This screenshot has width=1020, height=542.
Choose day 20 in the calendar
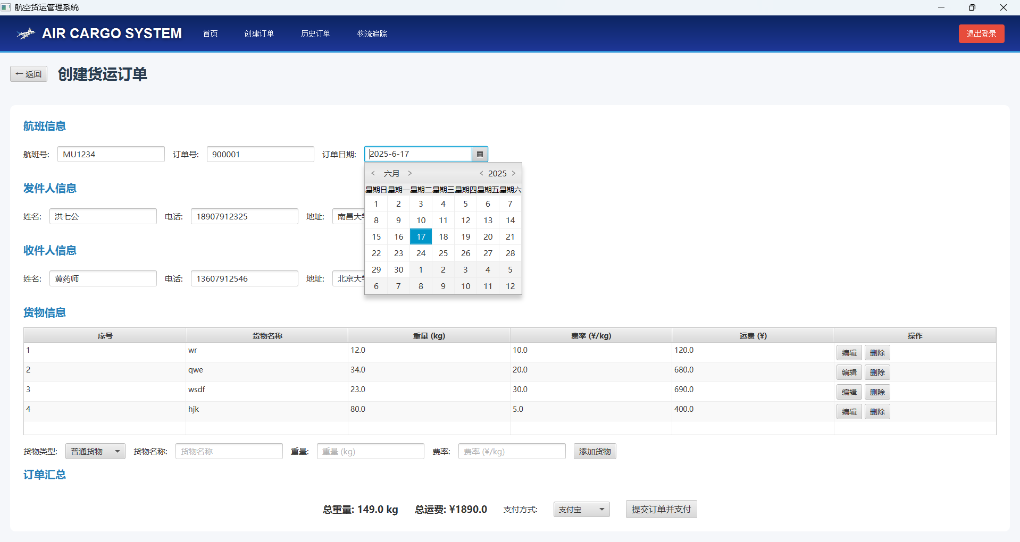488,236
